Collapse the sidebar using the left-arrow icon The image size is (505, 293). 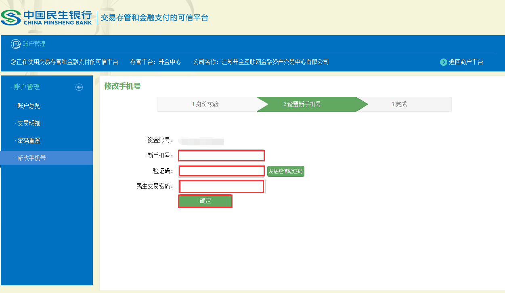79,87
